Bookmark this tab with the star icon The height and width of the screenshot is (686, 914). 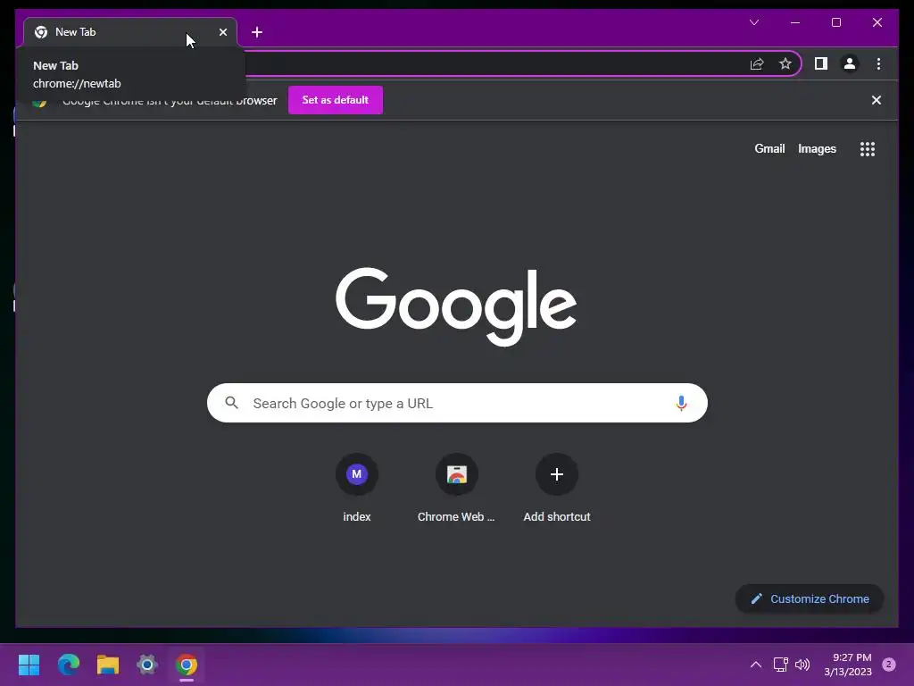coord(785,63)
